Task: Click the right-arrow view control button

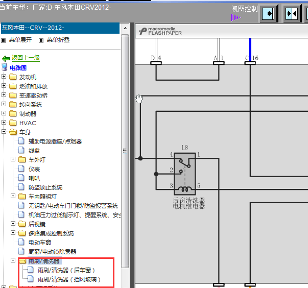Action: click(x=269, y=14)
